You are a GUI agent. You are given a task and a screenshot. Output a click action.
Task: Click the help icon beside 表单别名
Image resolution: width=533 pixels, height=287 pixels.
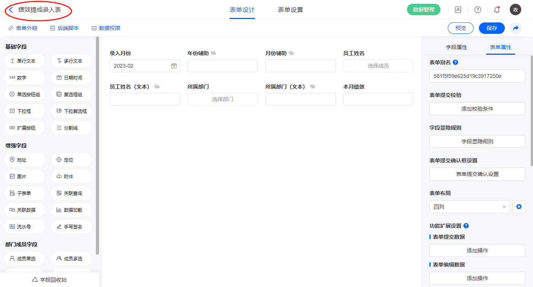(x=455, y=62)
